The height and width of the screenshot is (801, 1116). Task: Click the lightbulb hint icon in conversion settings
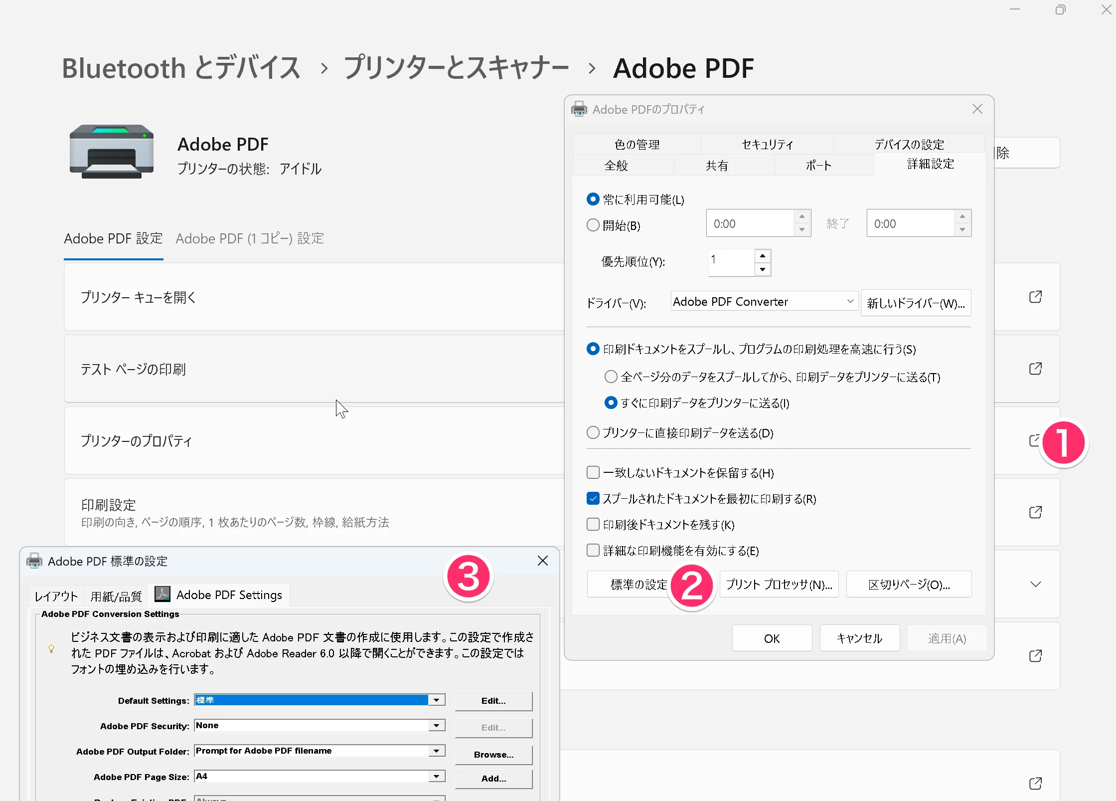51,648
